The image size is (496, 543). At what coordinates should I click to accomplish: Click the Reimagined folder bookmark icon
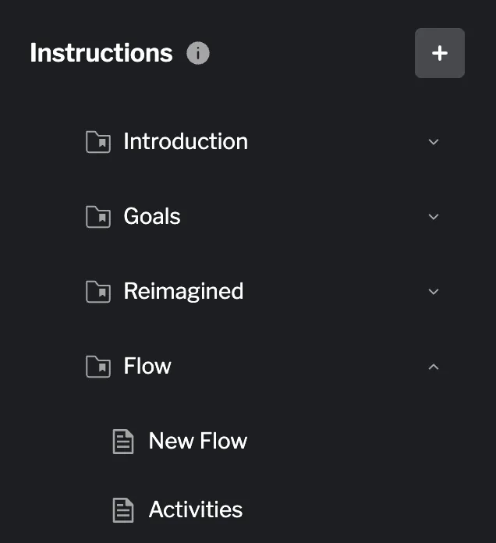pyautogui.click(x=97, y=292)
